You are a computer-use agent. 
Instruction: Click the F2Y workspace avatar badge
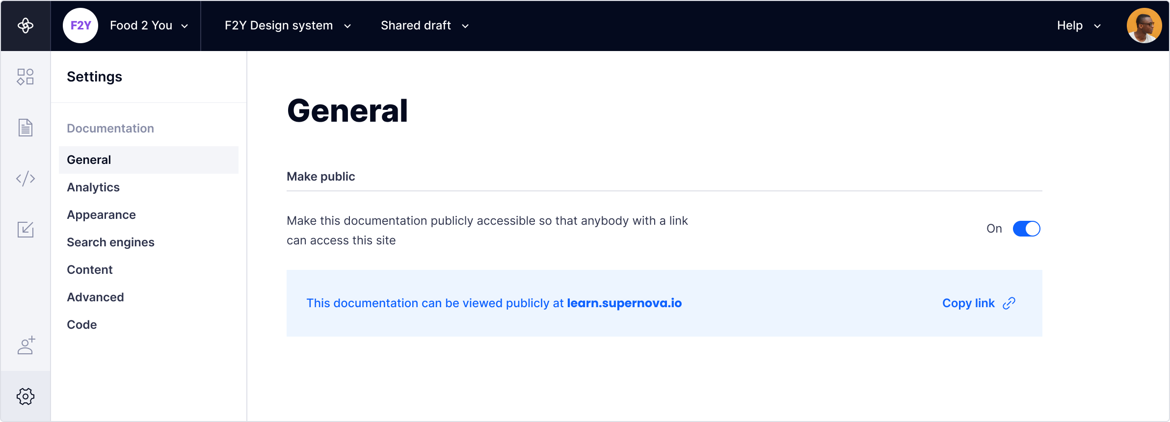(x=80, y=25)
